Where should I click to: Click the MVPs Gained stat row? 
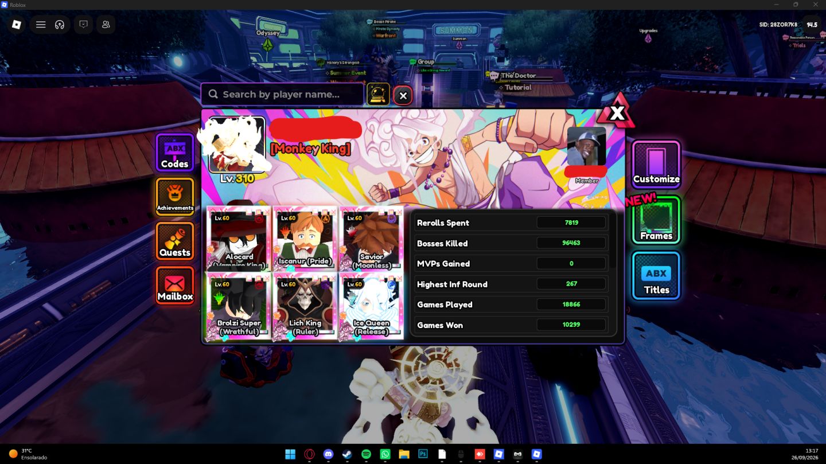tap(511, 264)
